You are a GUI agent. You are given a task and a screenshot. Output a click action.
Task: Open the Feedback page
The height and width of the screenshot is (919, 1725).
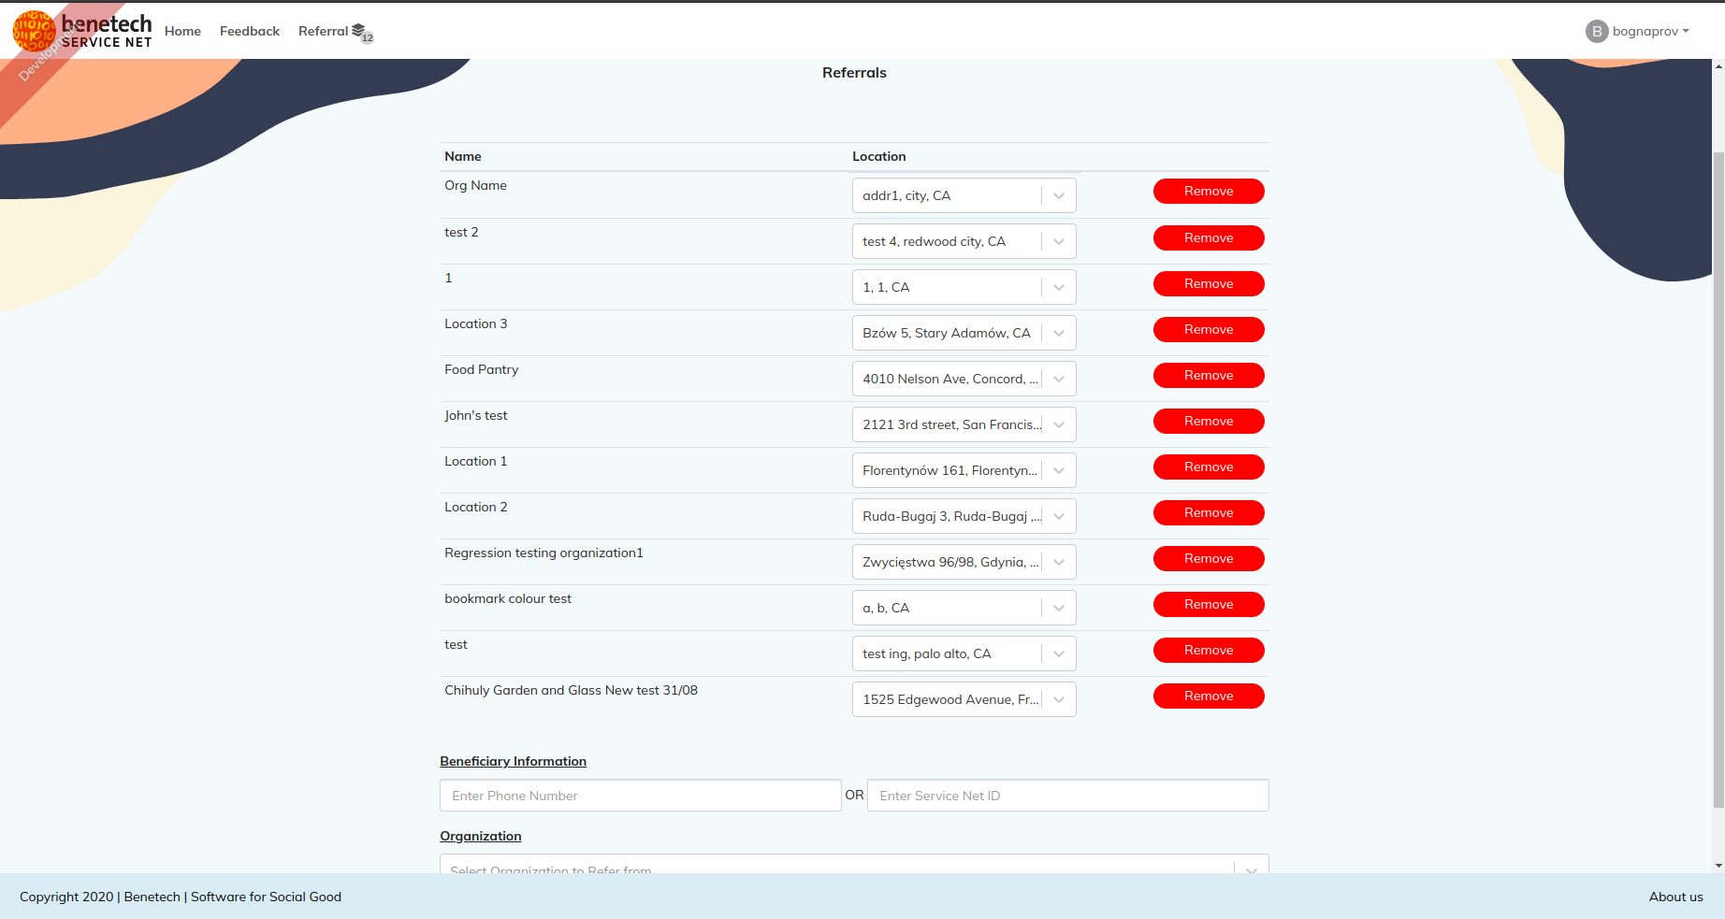tap(249, 31)
